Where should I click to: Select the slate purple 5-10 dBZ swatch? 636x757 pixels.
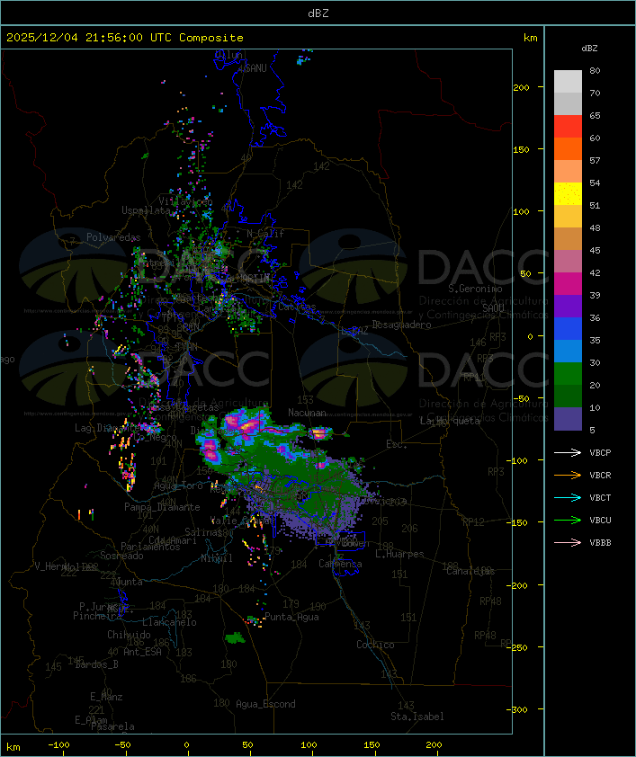tap(568, 419)
